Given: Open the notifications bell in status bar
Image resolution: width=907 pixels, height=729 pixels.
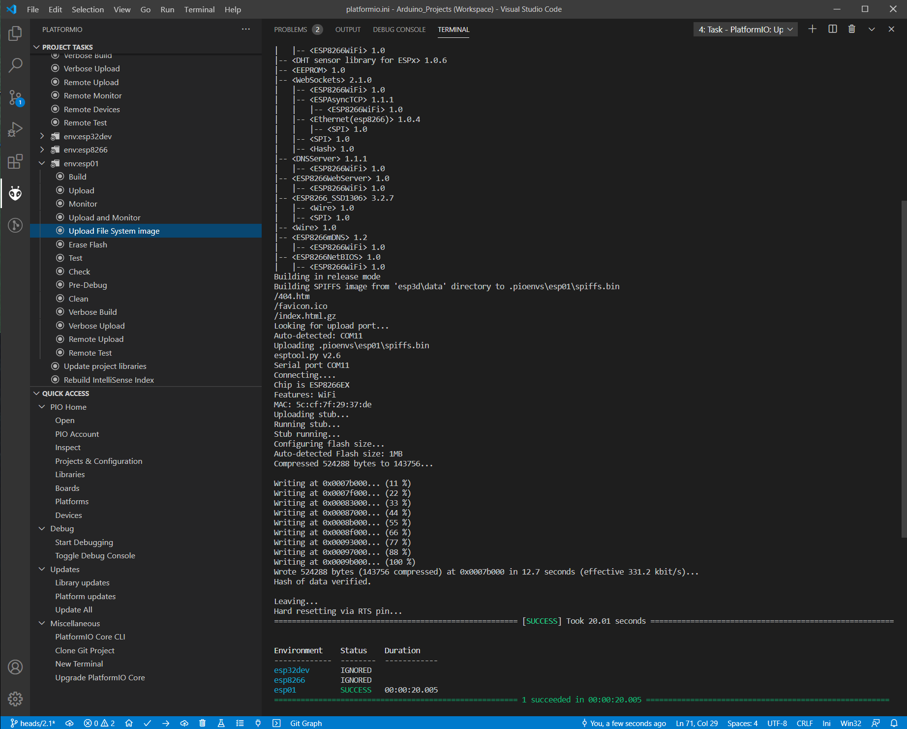Looking at the screenshot, I should 894,723.
